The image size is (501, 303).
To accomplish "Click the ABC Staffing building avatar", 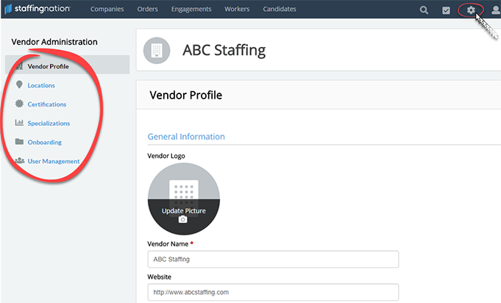I will point(157,51).
